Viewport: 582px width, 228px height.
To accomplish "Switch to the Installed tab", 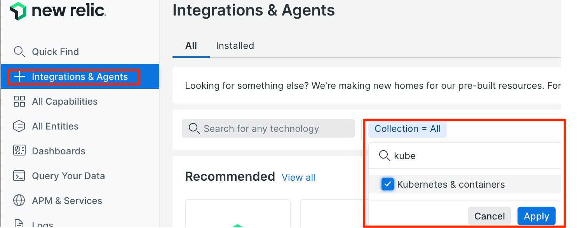I will click(235, 46).
